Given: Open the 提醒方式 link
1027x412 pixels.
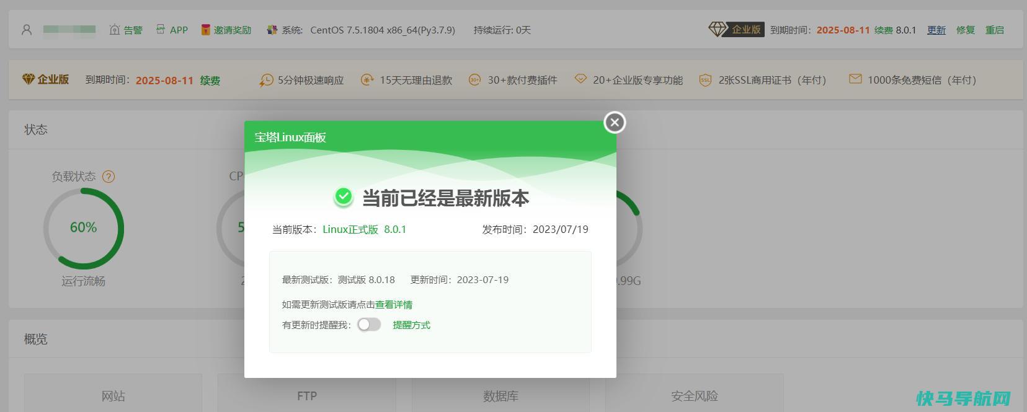Looking at the screenshot, I should tap(411, 325).
